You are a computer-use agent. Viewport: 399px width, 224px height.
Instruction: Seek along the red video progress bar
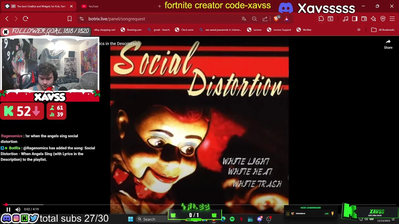199,205
